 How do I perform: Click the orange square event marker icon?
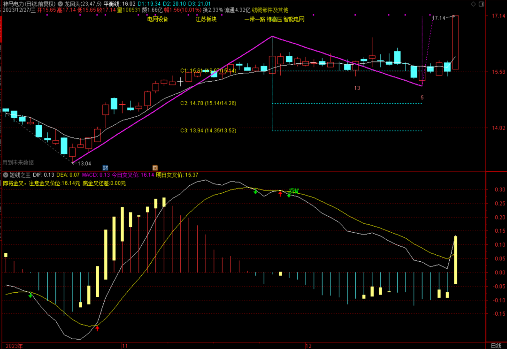point(155,167)
